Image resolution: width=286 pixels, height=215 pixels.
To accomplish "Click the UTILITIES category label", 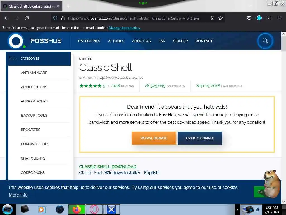I will [85, 59].
